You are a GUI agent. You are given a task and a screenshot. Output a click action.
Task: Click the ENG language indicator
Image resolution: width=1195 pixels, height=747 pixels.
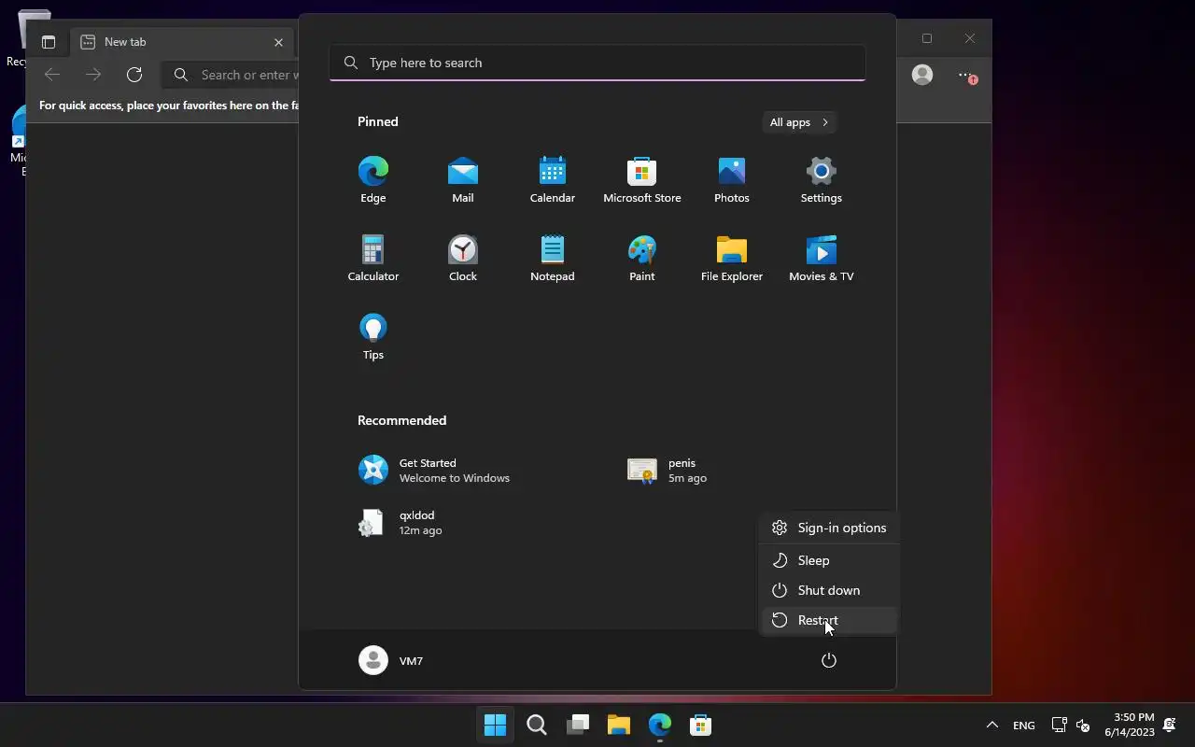click(x=1024, y=725)
